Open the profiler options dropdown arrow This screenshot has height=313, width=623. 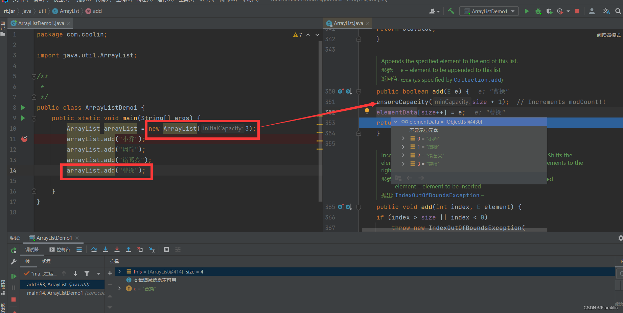tap(568, 11)
